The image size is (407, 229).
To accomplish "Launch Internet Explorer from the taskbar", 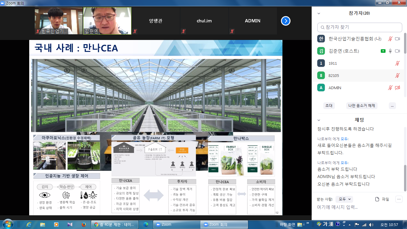I will 29,224.
